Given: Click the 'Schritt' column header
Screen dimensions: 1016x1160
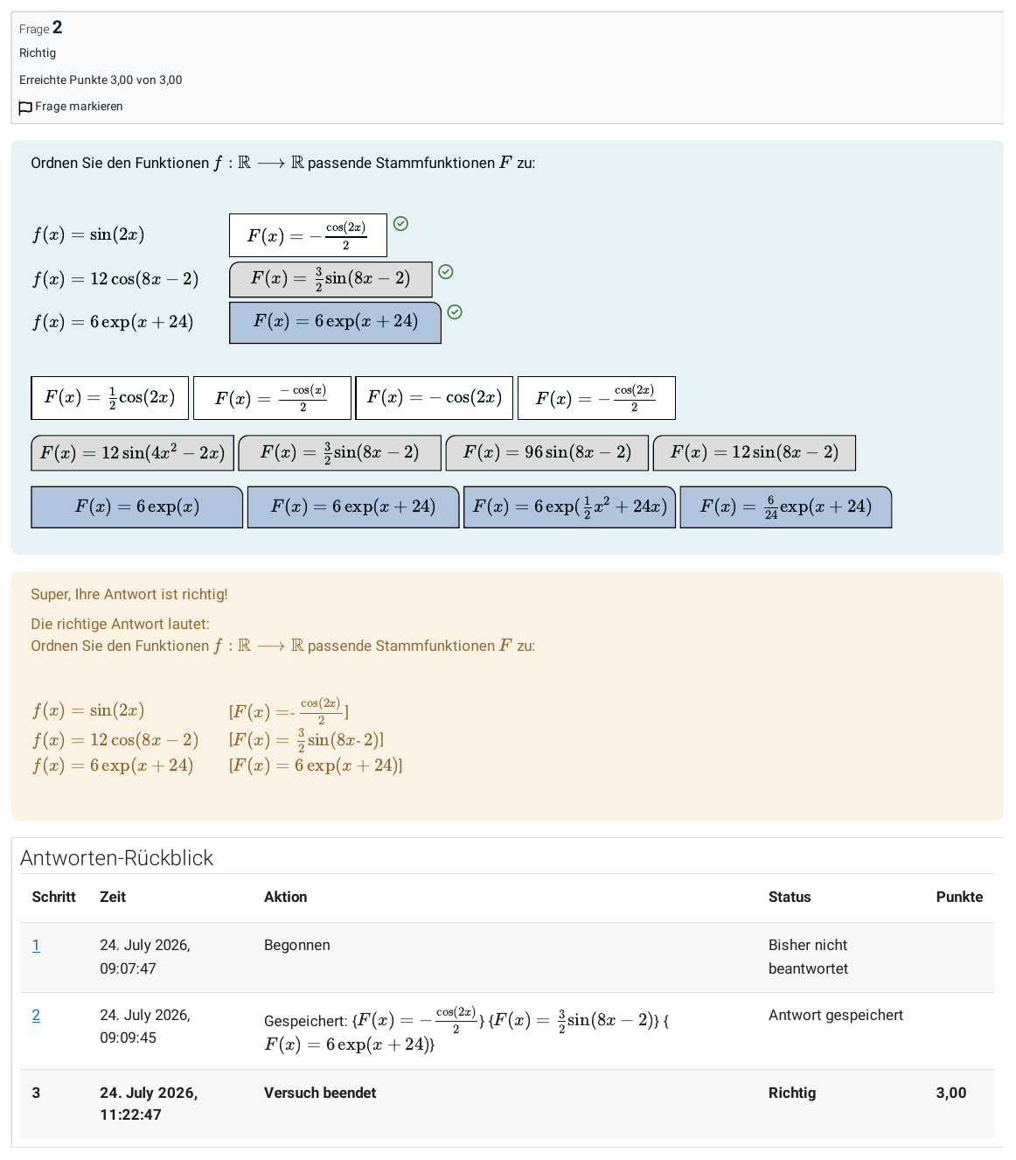Looking at the screenshot, I should (54, 897).
